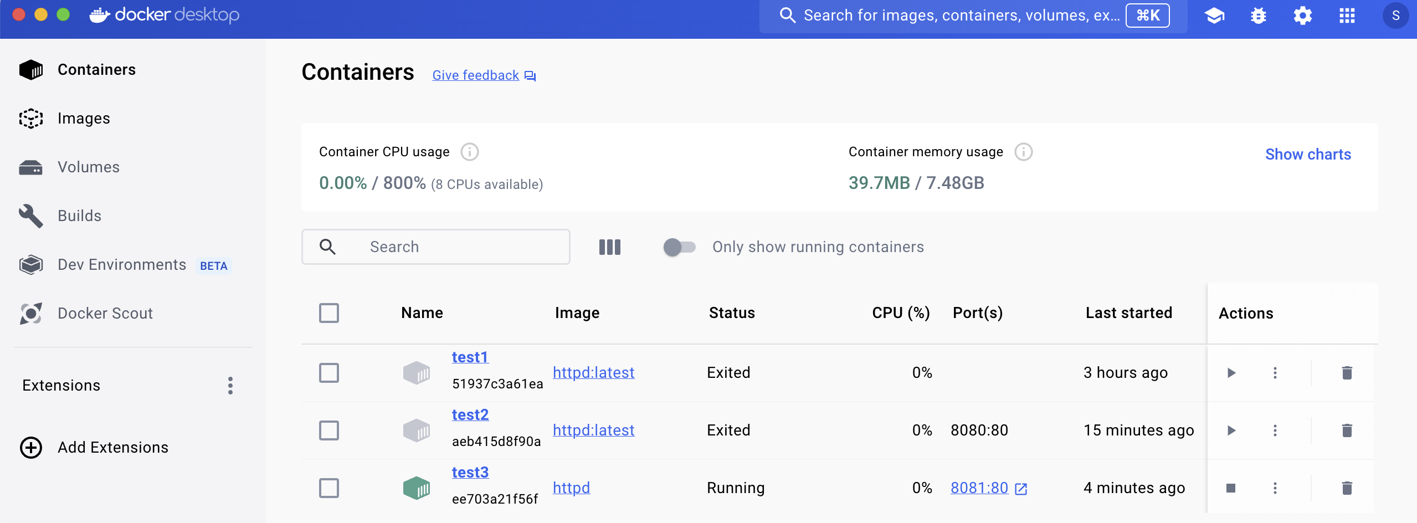Screen dimensions: 1417x523
Task: Click the Port(s) column header
Action: tap(978, 313)
